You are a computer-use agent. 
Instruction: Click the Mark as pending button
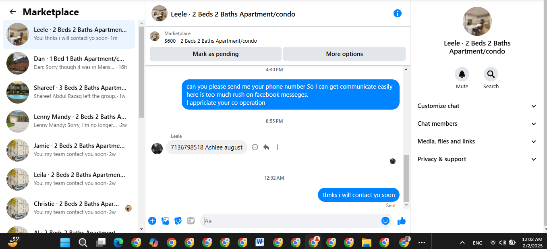tap(215, 54)
